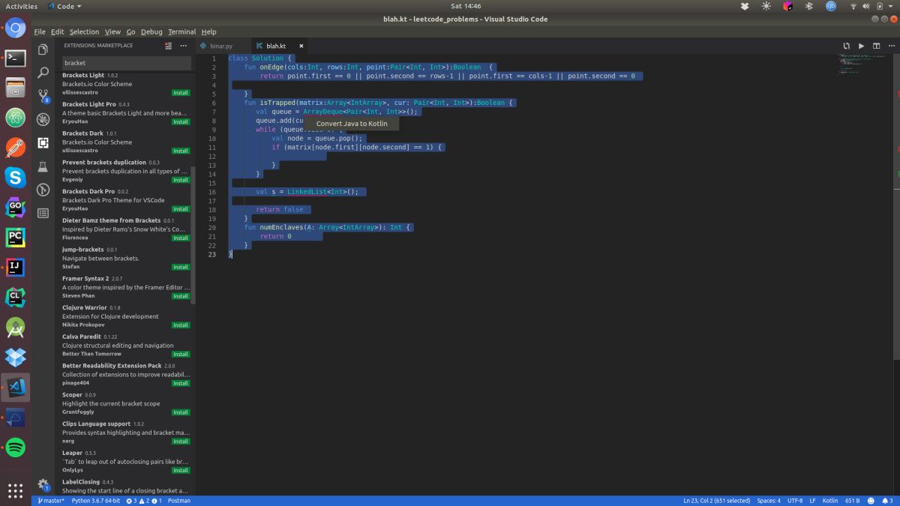
Task: Open the editor more actions ellipsis
Action: point(890,46)
